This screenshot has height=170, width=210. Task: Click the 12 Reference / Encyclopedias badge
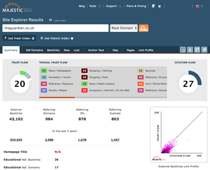[141, 77]
